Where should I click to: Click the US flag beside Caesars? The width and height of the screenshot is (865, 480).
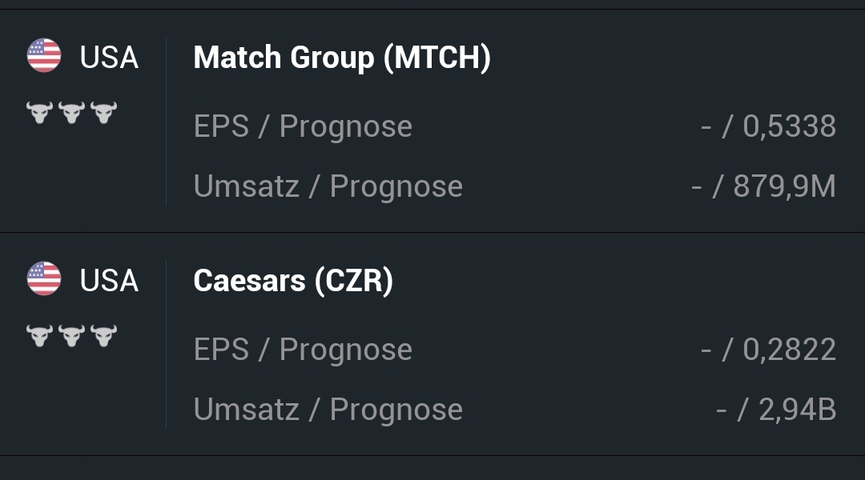coord(44,279)
